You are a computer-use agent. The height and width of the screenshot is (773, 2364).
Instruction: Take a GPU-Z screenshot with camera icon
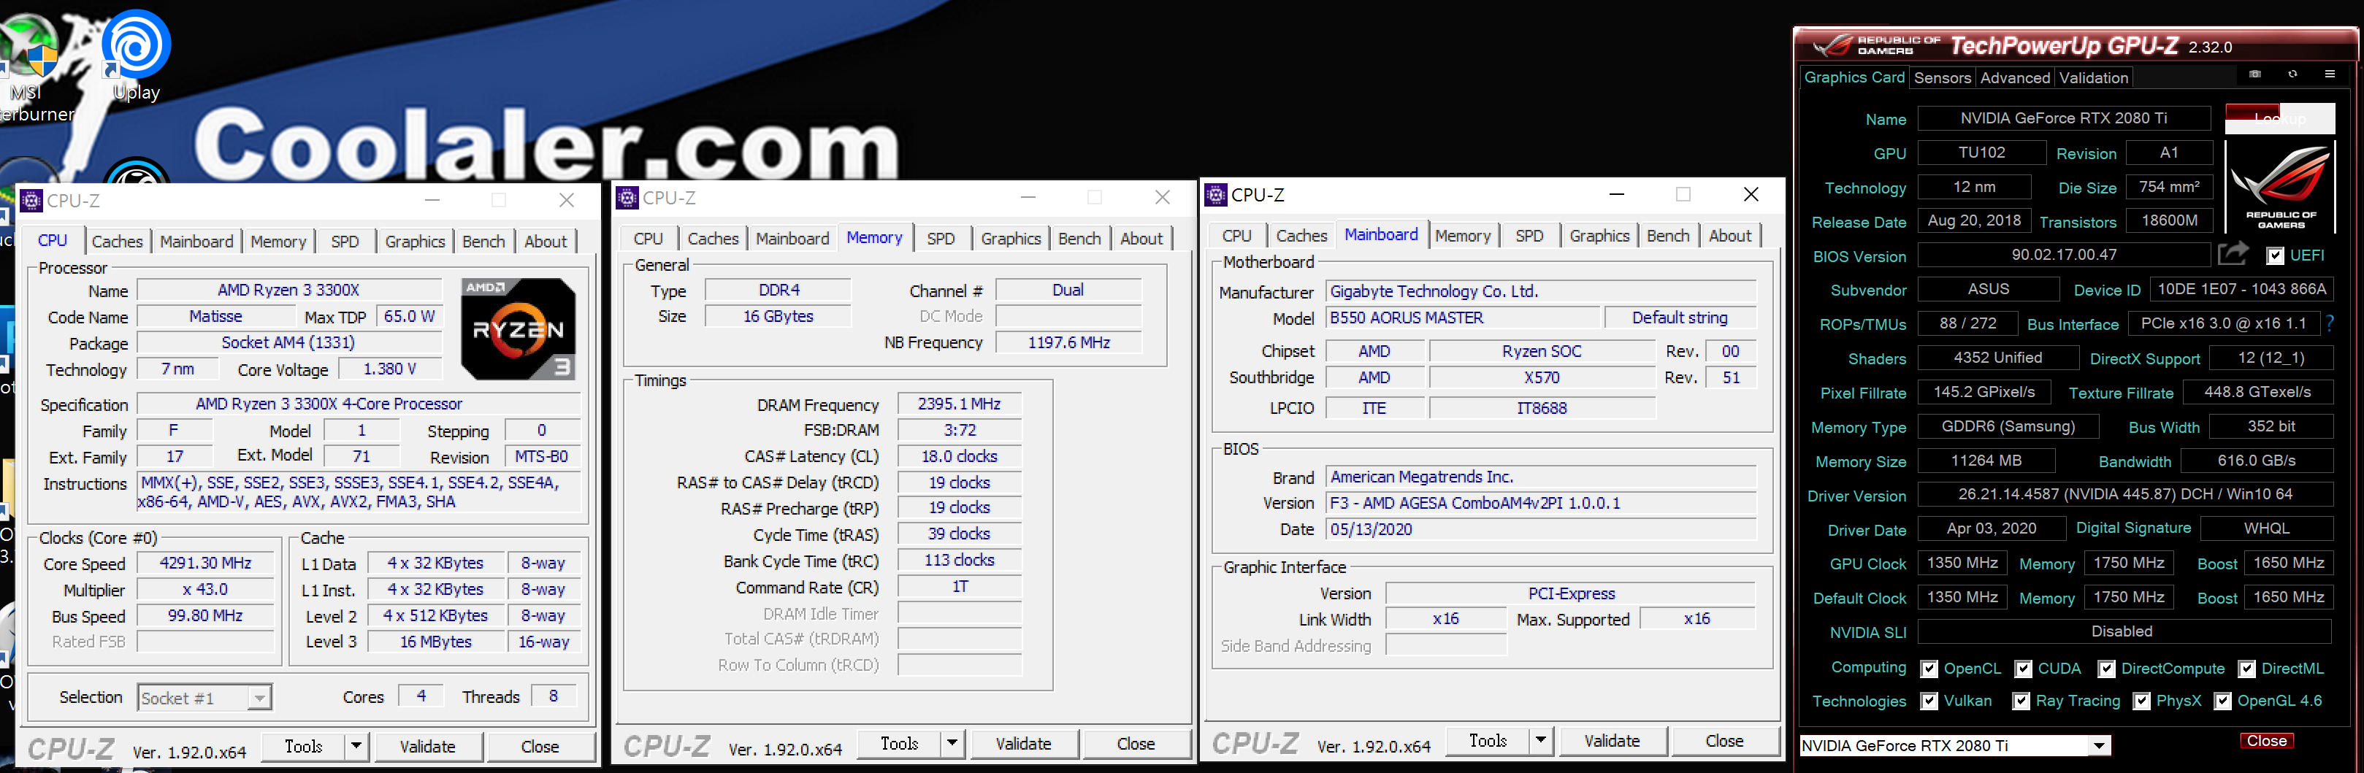[2254, 74]
